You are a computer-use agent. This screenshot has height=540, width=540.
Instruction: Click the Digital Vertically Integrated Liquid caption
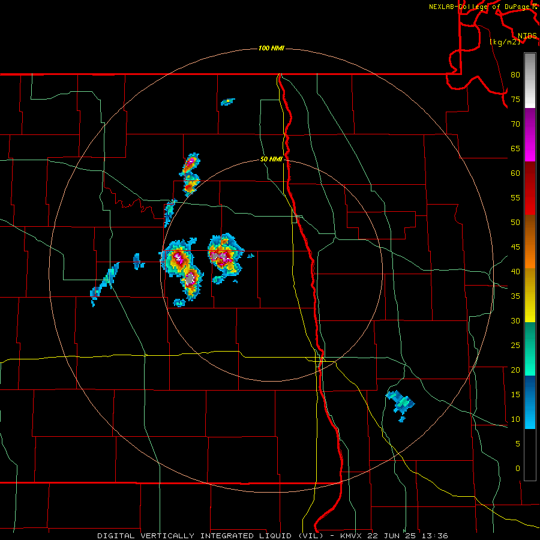click(210, 536)
